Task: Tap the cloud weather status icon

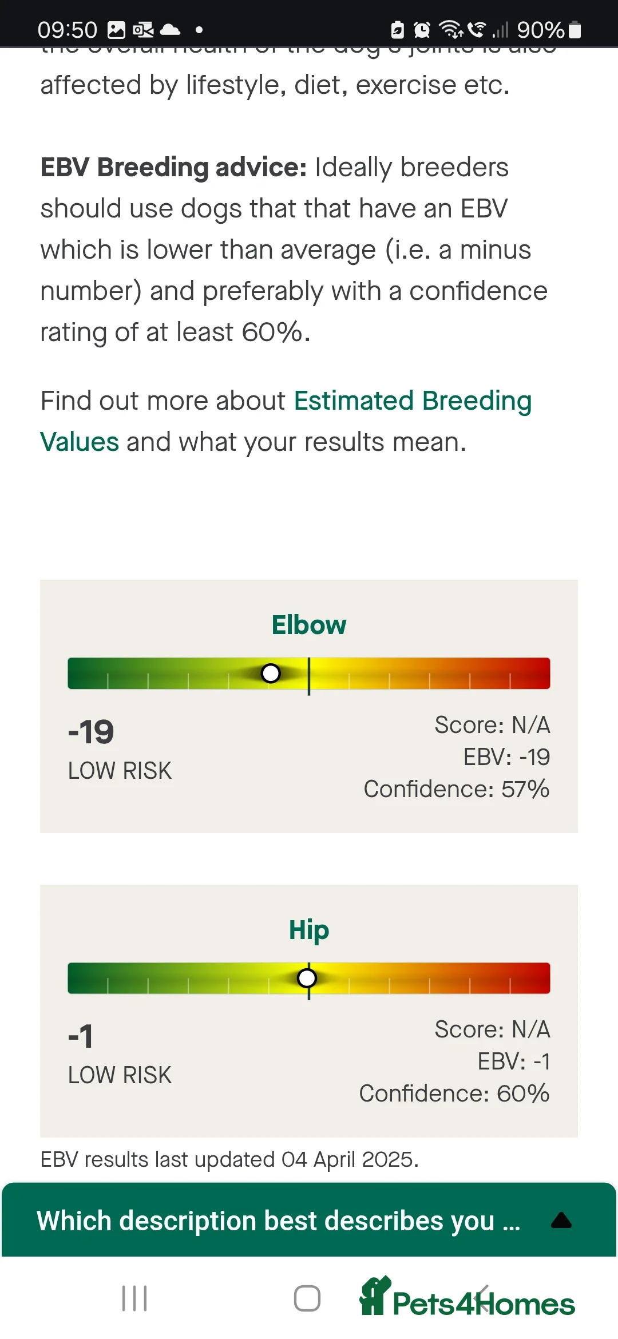Action: click(x=171, y=29)
